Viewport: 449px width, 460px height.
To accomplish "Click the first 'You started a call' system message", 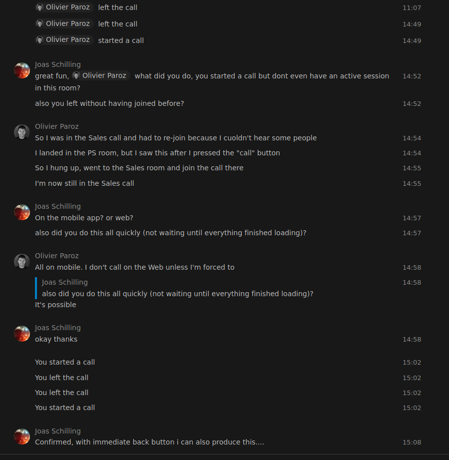I will tap(65, 362).
